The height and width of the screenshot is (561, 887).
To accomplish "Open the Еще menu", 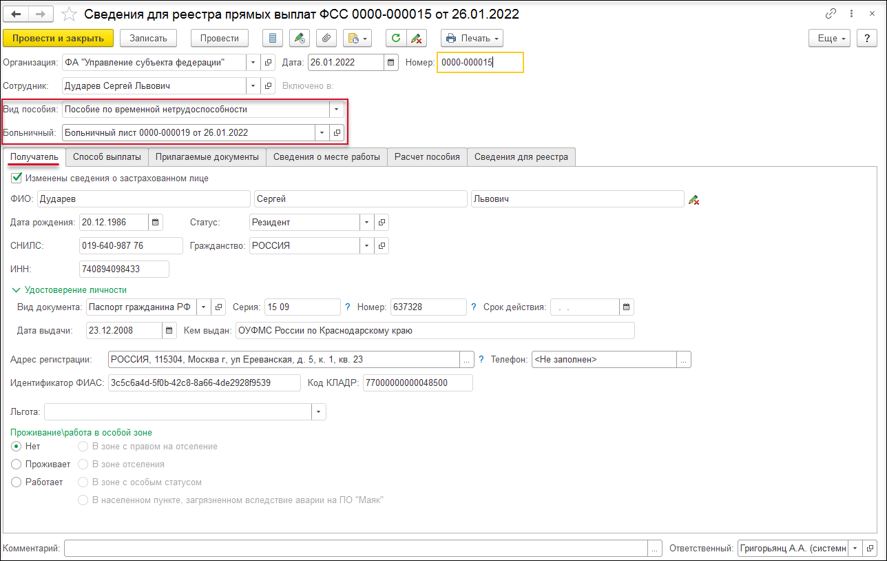I will pos(831,38).
